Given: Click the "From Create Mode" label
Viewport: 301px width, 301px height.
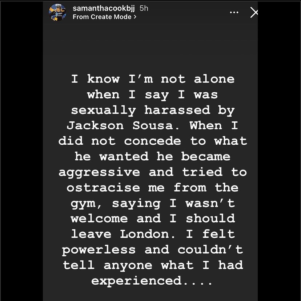Looking at the screenshot, I should click(102, 17).
